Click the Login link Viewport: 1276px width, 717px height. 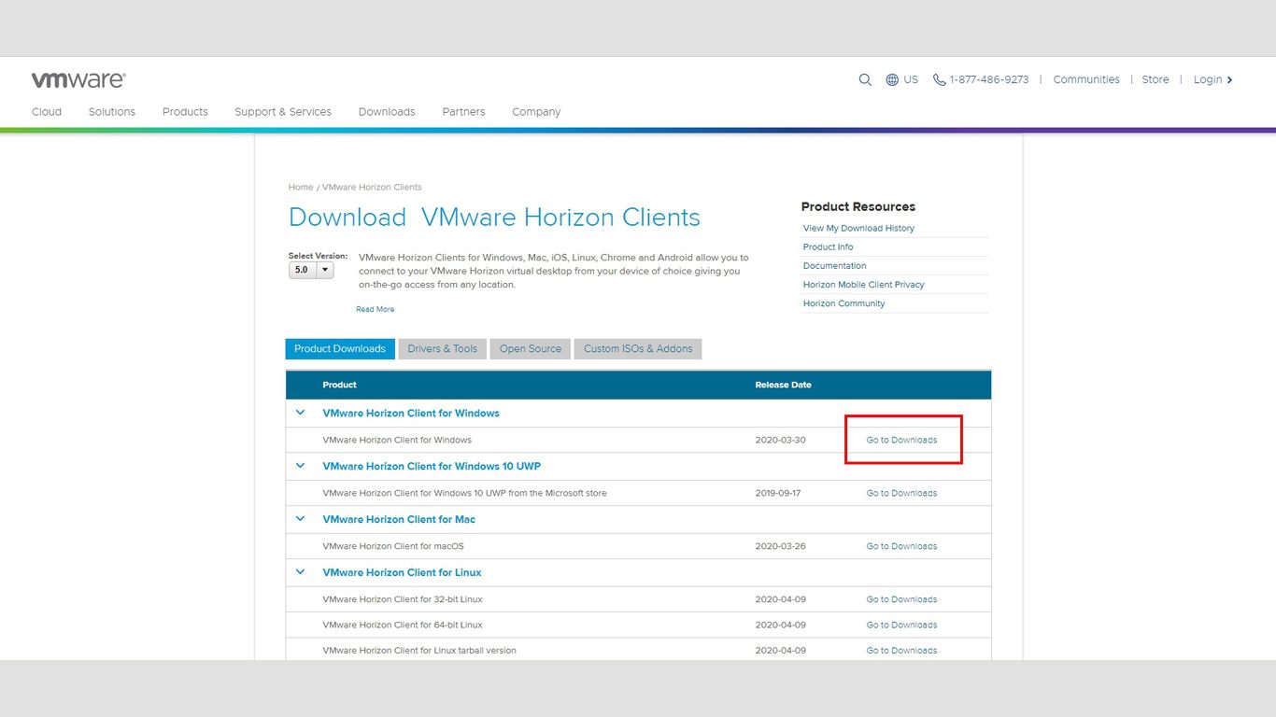(1213, 80)
